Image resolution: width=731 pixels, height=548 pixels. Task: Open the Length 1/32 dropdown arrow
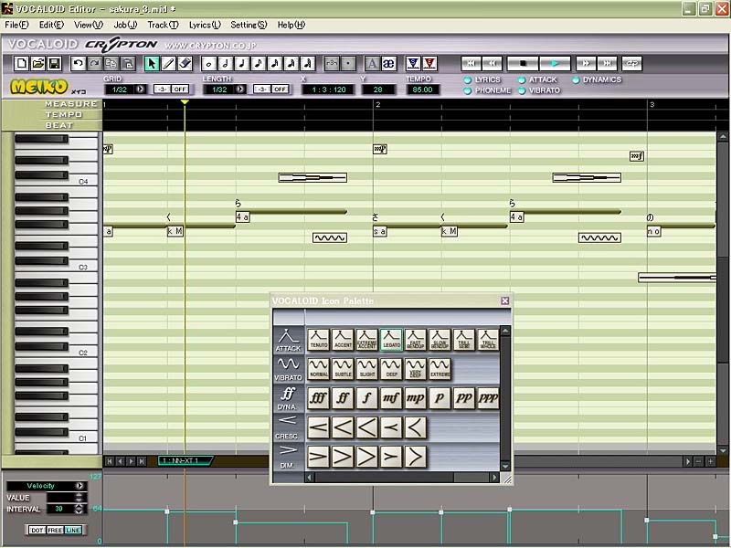coord(240,89)
